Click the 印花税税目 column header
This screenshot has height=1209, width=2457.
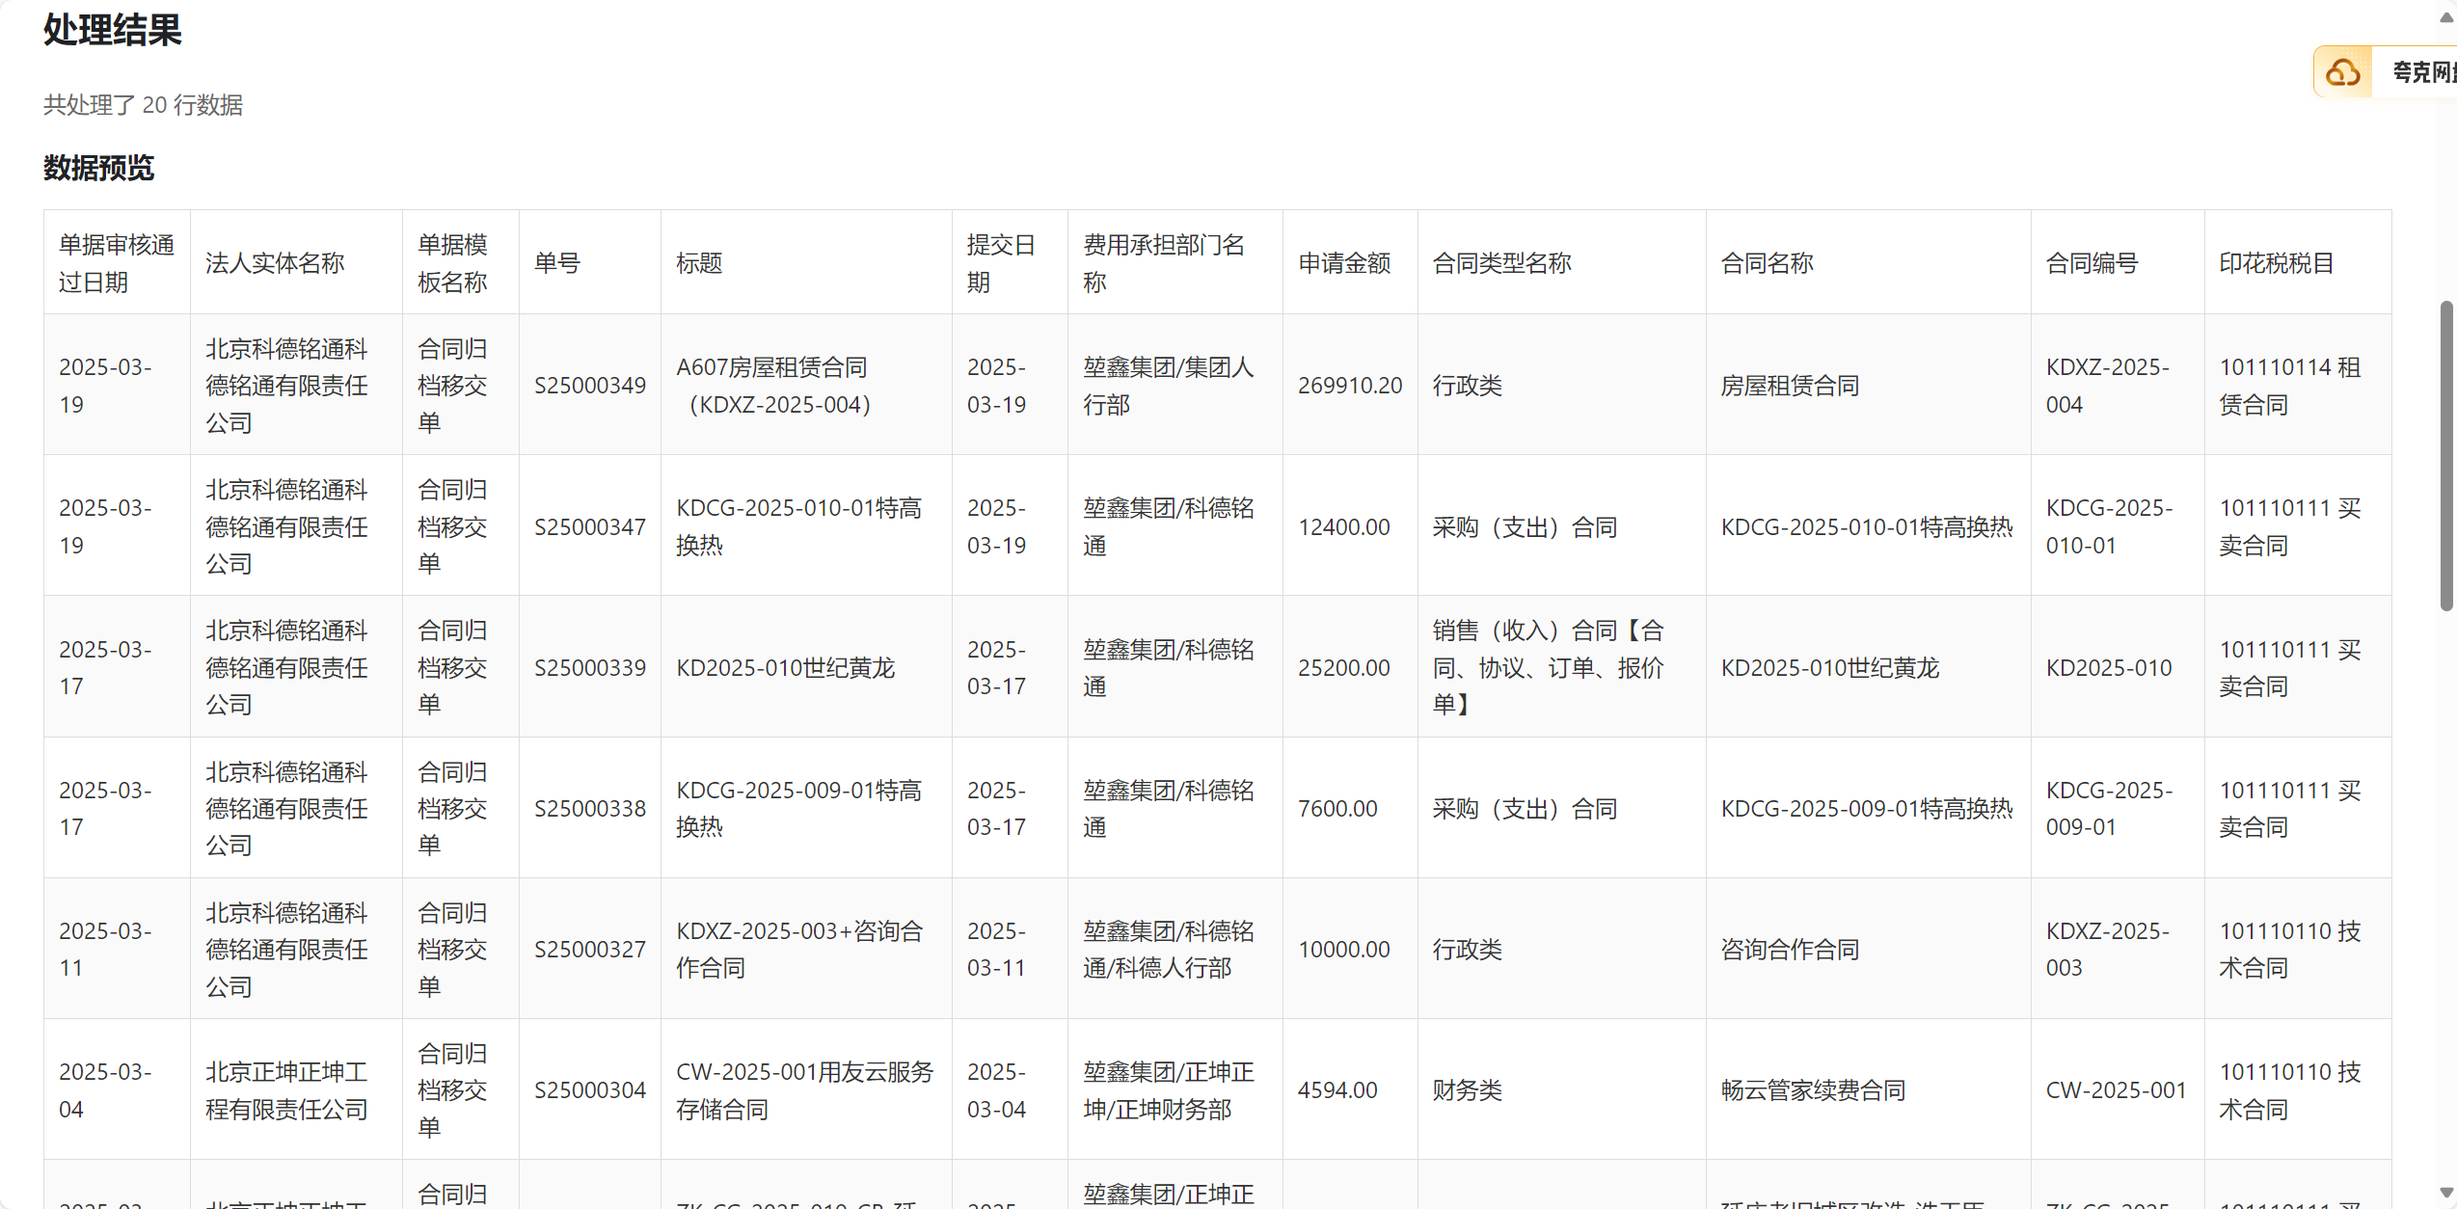2276,263
